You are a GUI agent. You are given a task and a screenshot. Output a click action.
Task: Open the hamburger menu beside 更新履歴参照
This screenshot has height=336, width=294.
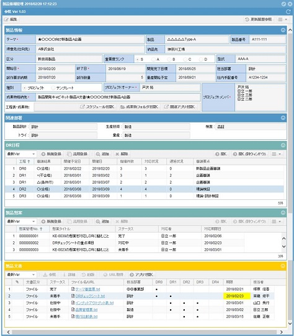coord(282,20)
